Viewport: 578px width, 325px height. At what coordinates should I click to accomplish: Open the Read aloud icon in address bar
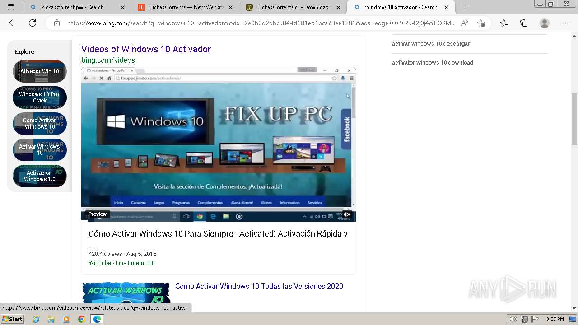pyautogui.click(x=465, y=23)
